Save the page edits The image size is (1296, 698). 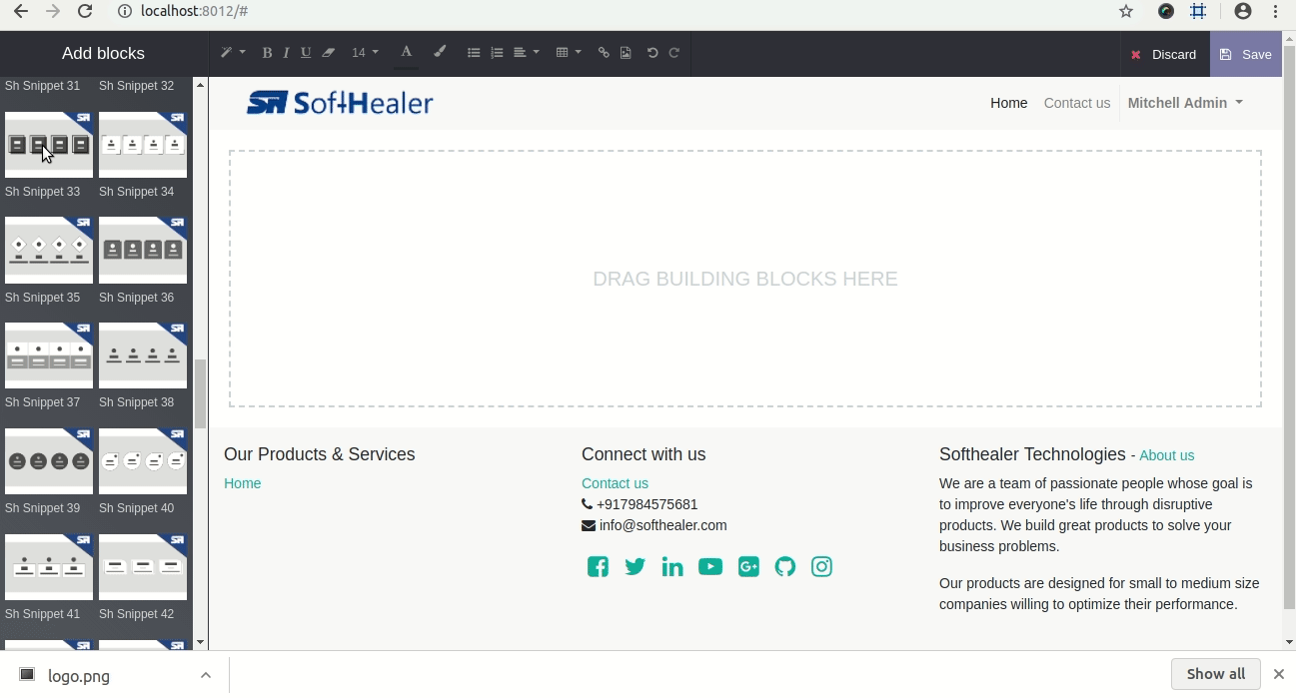1245,54
